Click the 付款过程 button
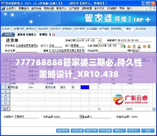 pyautogui.click(x=77, y=131)
